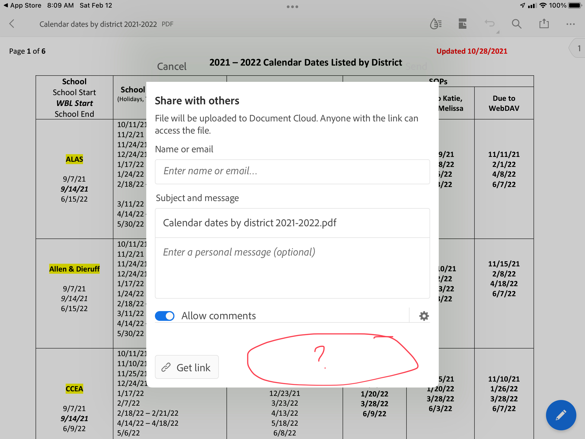This screenshot has height=439, width=585.
Task: Tap Send to share the document
Action: tap(416, 66)
